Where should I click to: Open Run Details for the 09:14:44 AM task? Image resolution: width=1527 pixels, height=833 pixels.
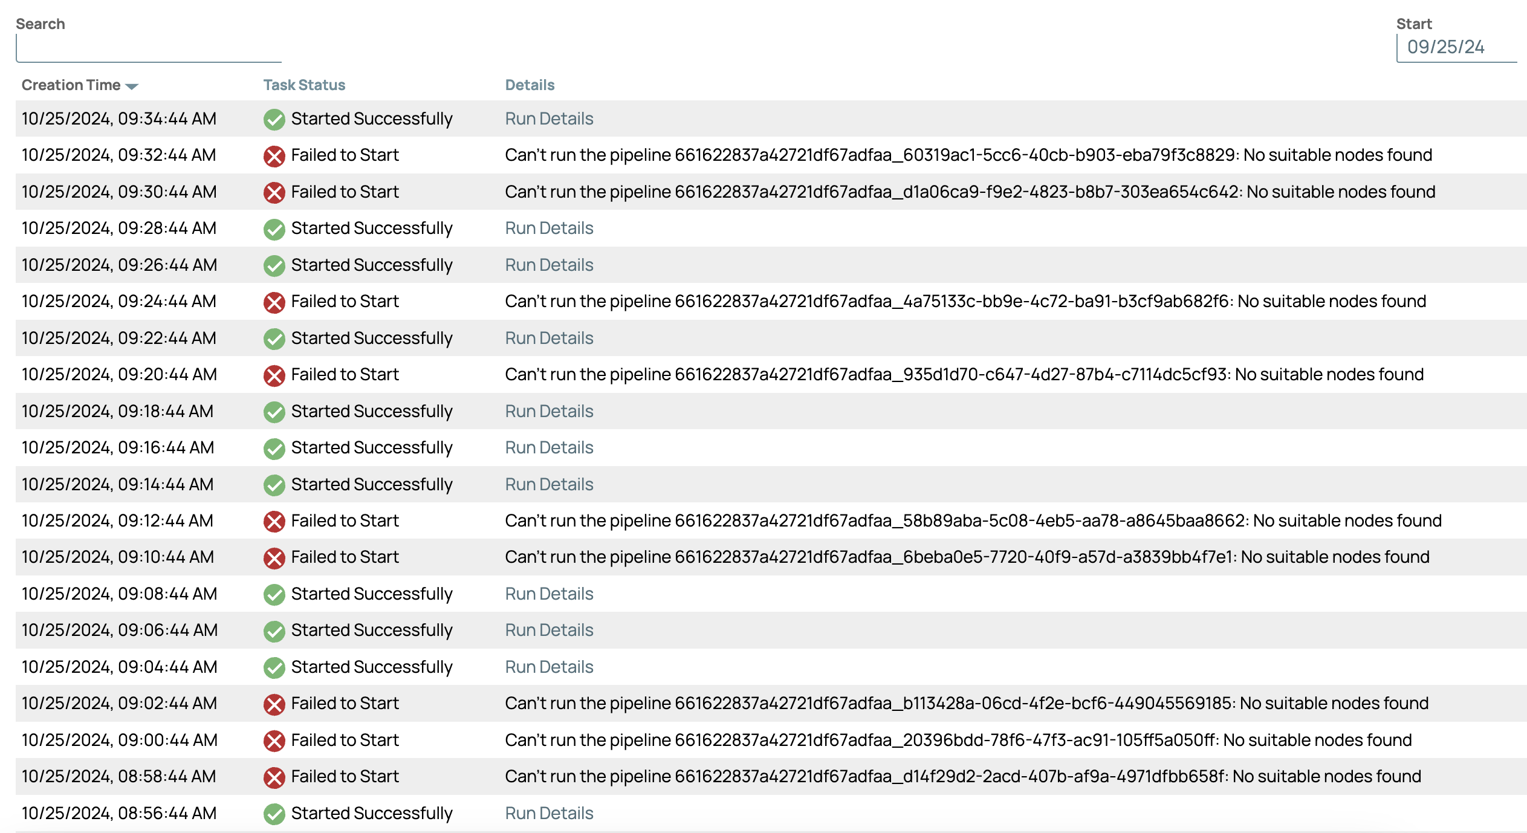pos(549,485)
